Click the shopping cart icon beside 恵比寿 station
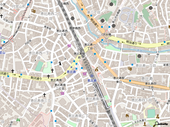 84,74
